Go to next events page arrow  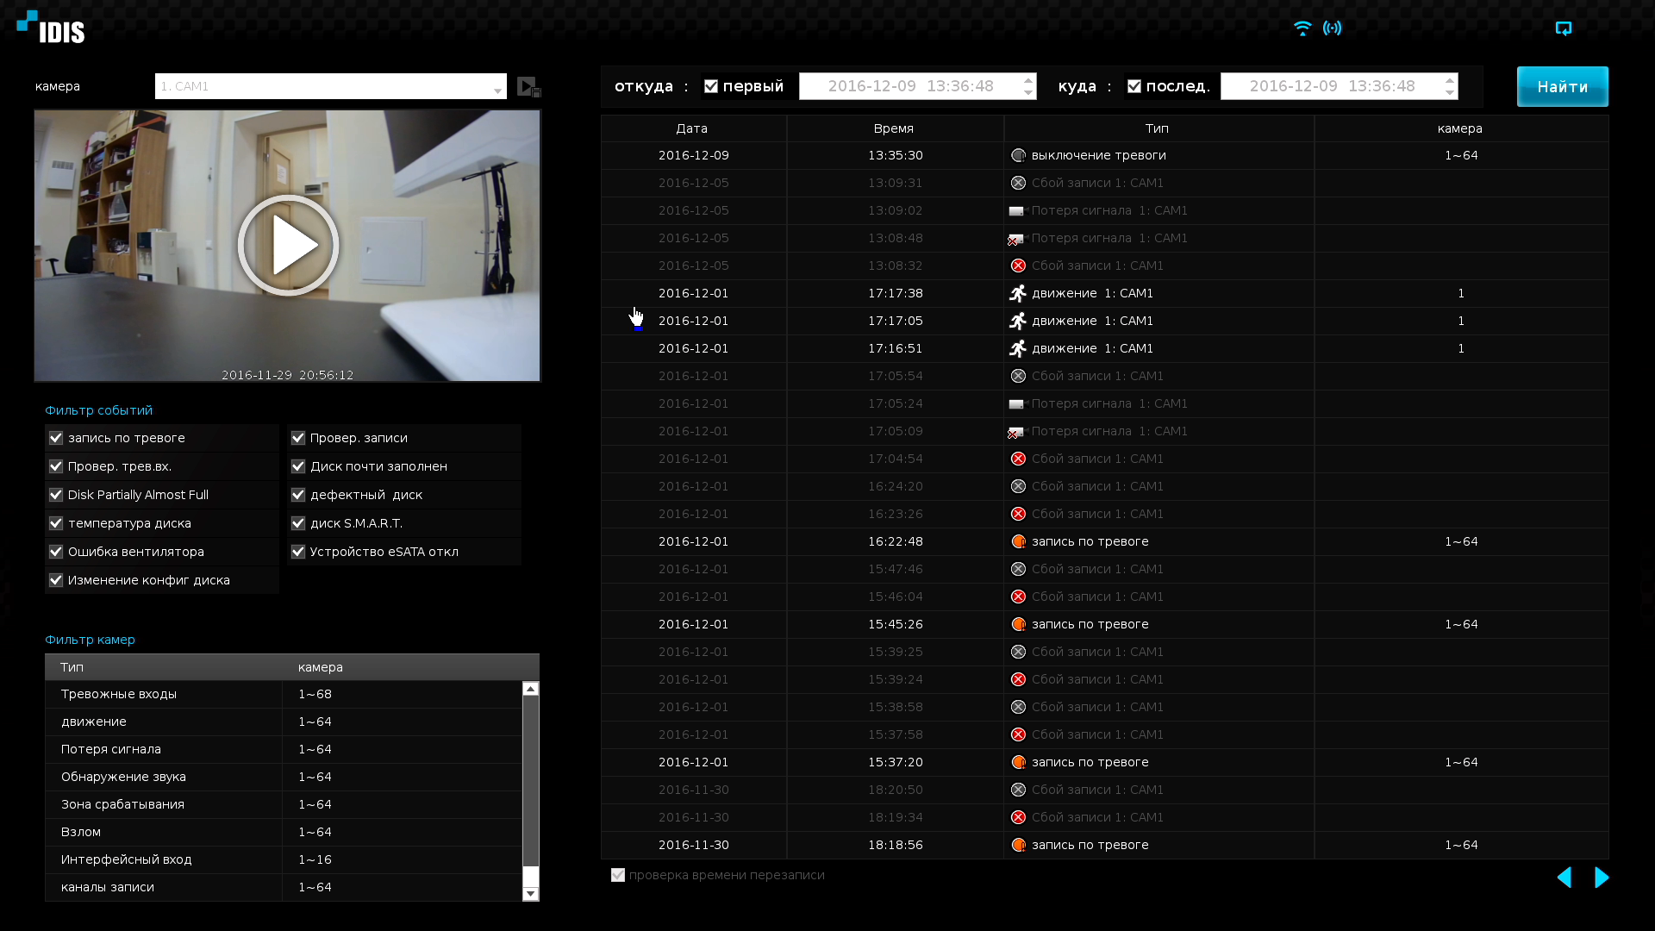click(x=1602, y=878)
